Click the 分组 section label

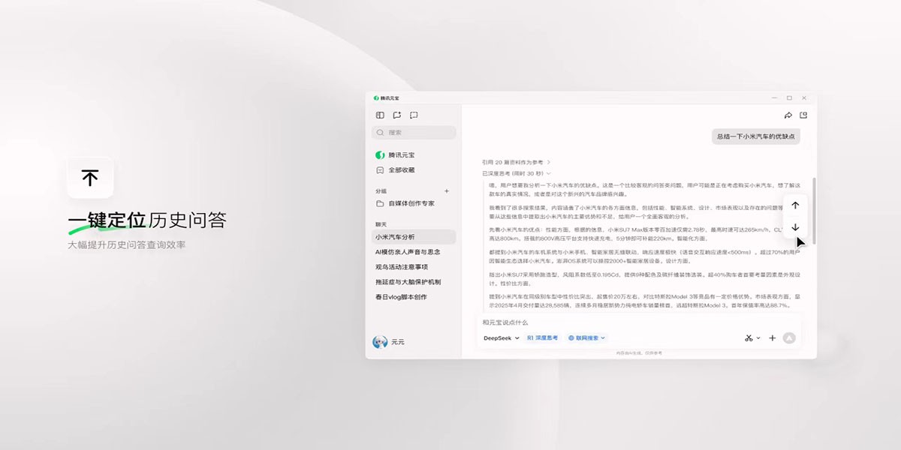point(381,191)
